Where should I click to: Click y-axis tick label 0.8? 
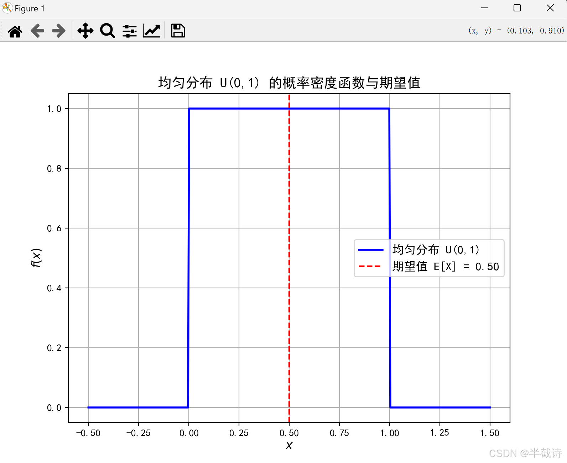coord(54,169)
